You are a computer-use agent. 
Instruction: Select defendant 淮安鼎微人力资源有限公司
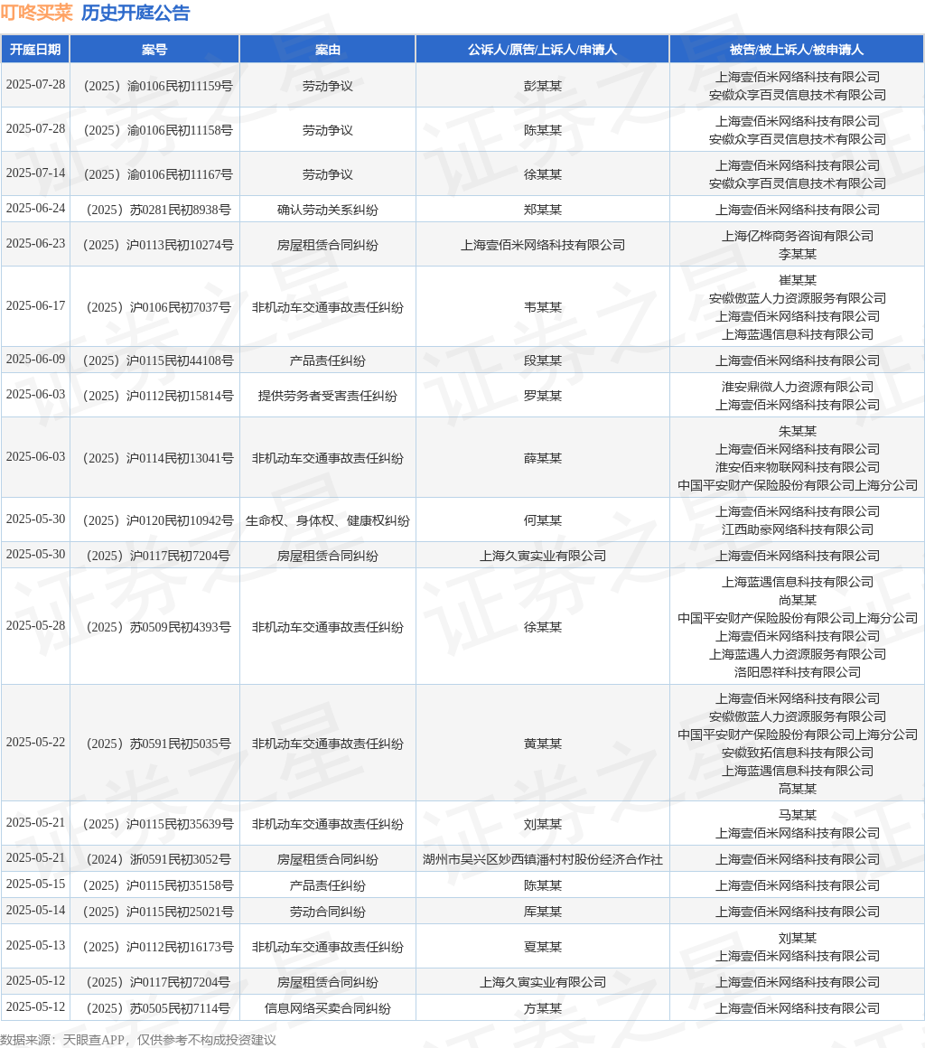click(798, 387)
